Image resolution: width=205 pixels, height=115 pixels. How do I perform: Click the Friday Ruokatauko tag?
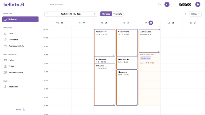point(146,58)
